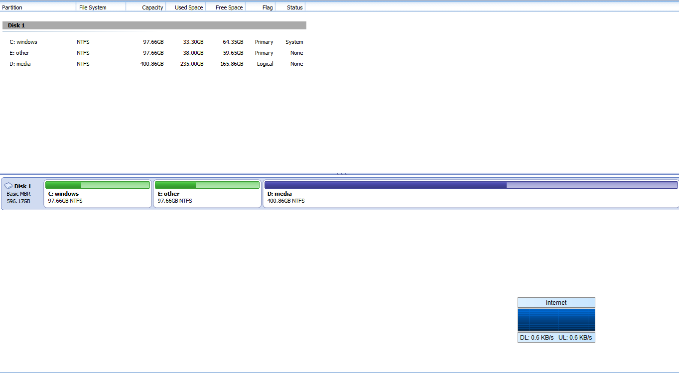This screenshot has width=679, height=373.
Task: Select C: windows block in disk map
Action: [x=98, y=194]
